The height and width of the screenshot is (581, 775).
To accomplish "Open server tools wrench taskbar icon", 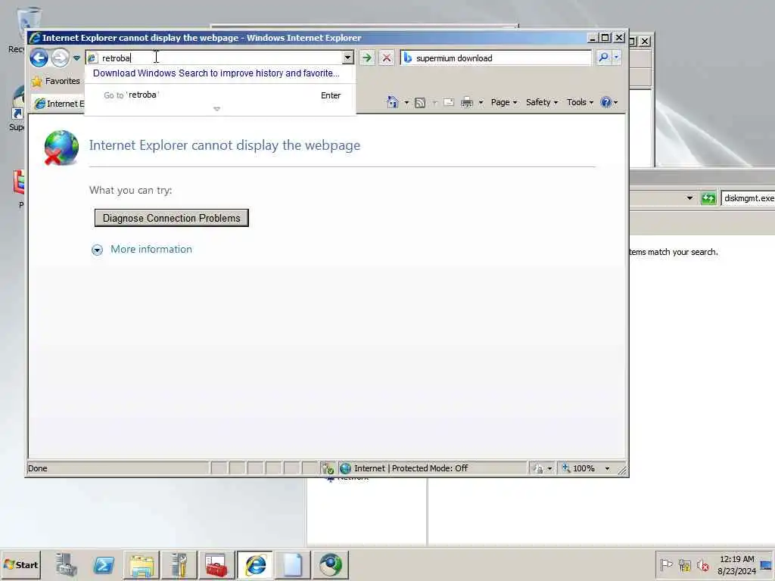I will tap(179, 564).
